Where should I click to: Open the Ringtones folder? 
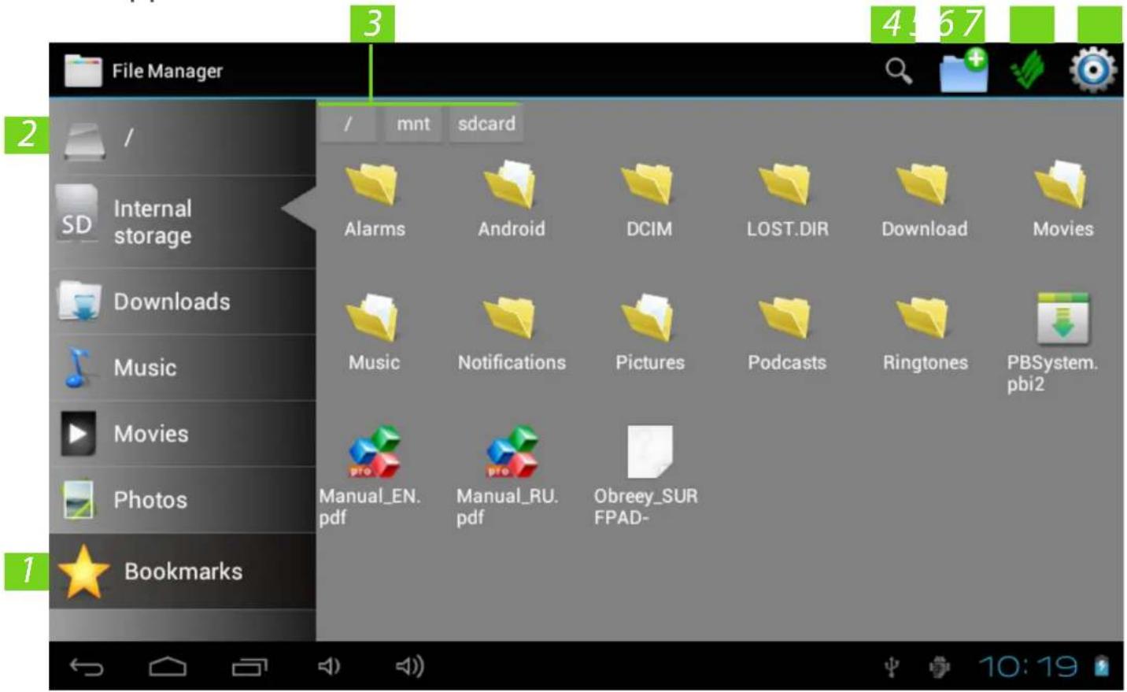pos(925,333)
